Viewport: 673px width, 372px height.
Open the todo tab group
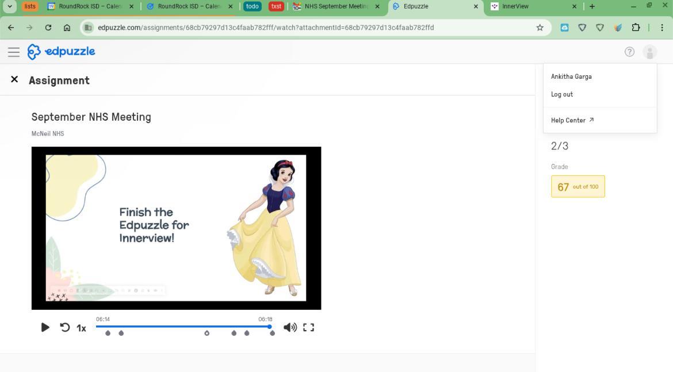[x=253, y=6]
